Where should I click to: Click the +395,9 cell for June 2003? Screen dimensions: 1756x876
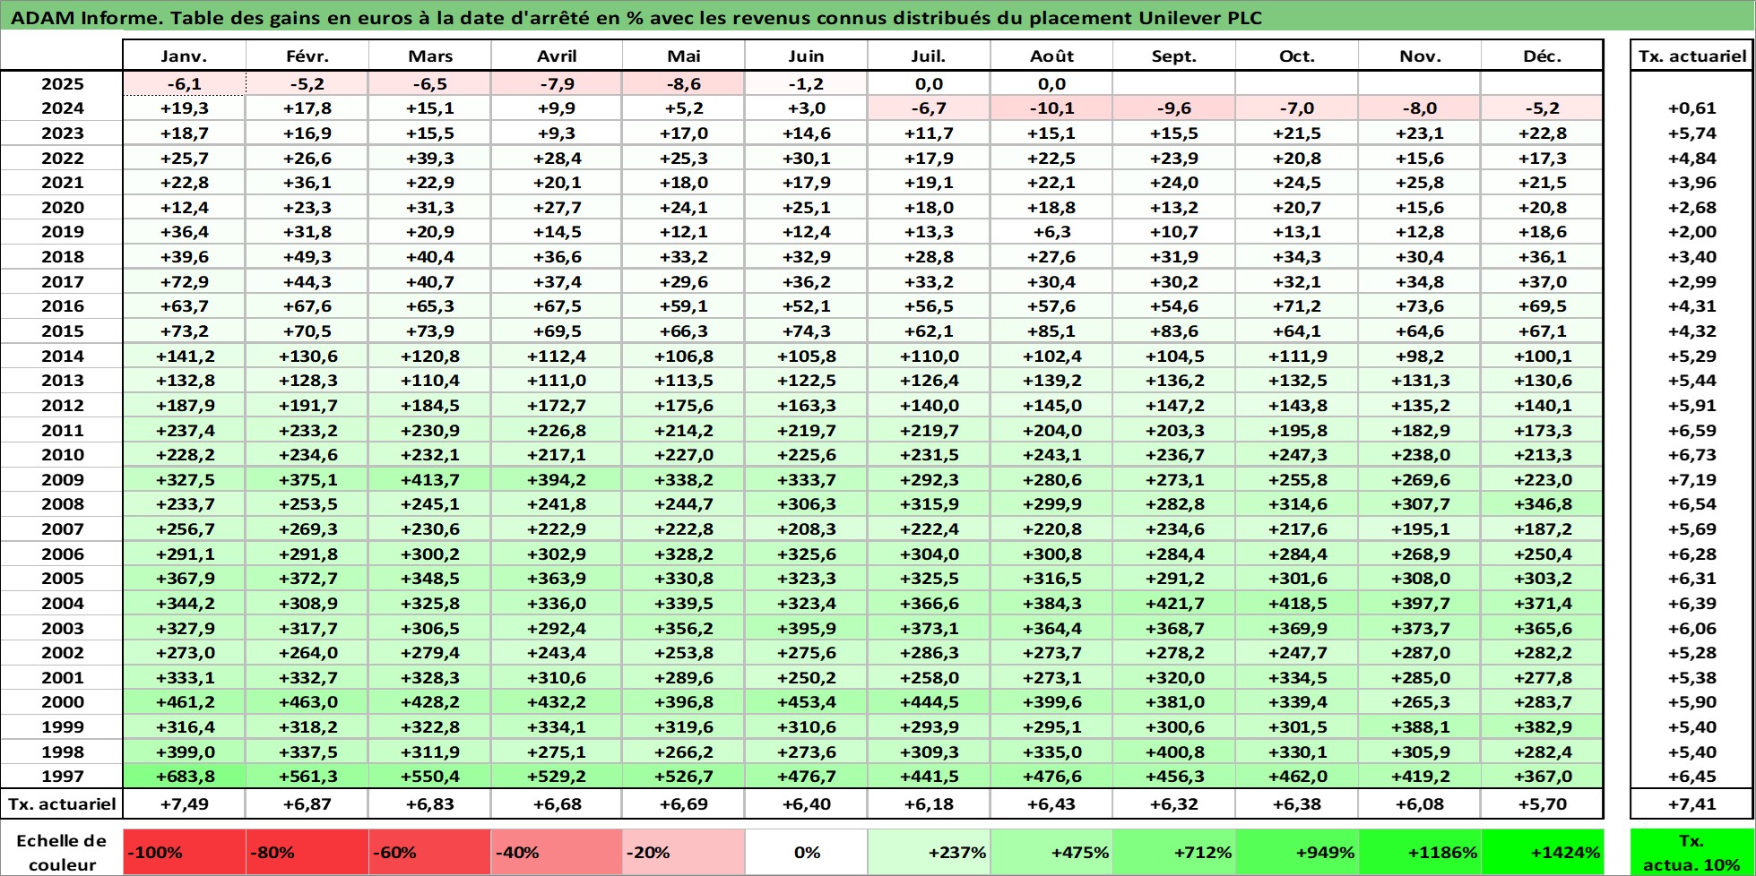(x=806, y=629)
